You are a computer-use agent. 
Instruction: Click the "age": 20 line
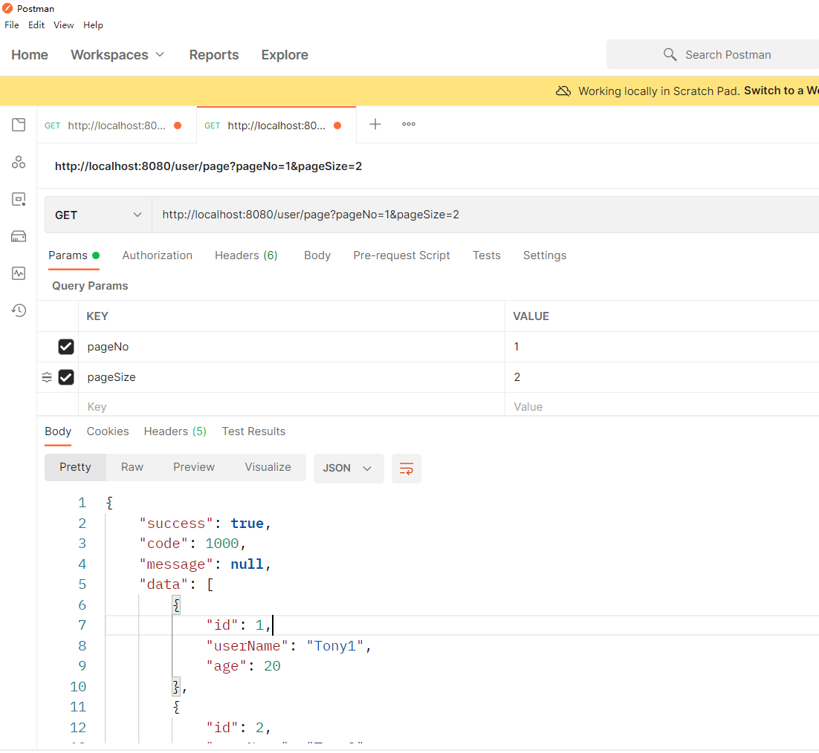(244, 667)
